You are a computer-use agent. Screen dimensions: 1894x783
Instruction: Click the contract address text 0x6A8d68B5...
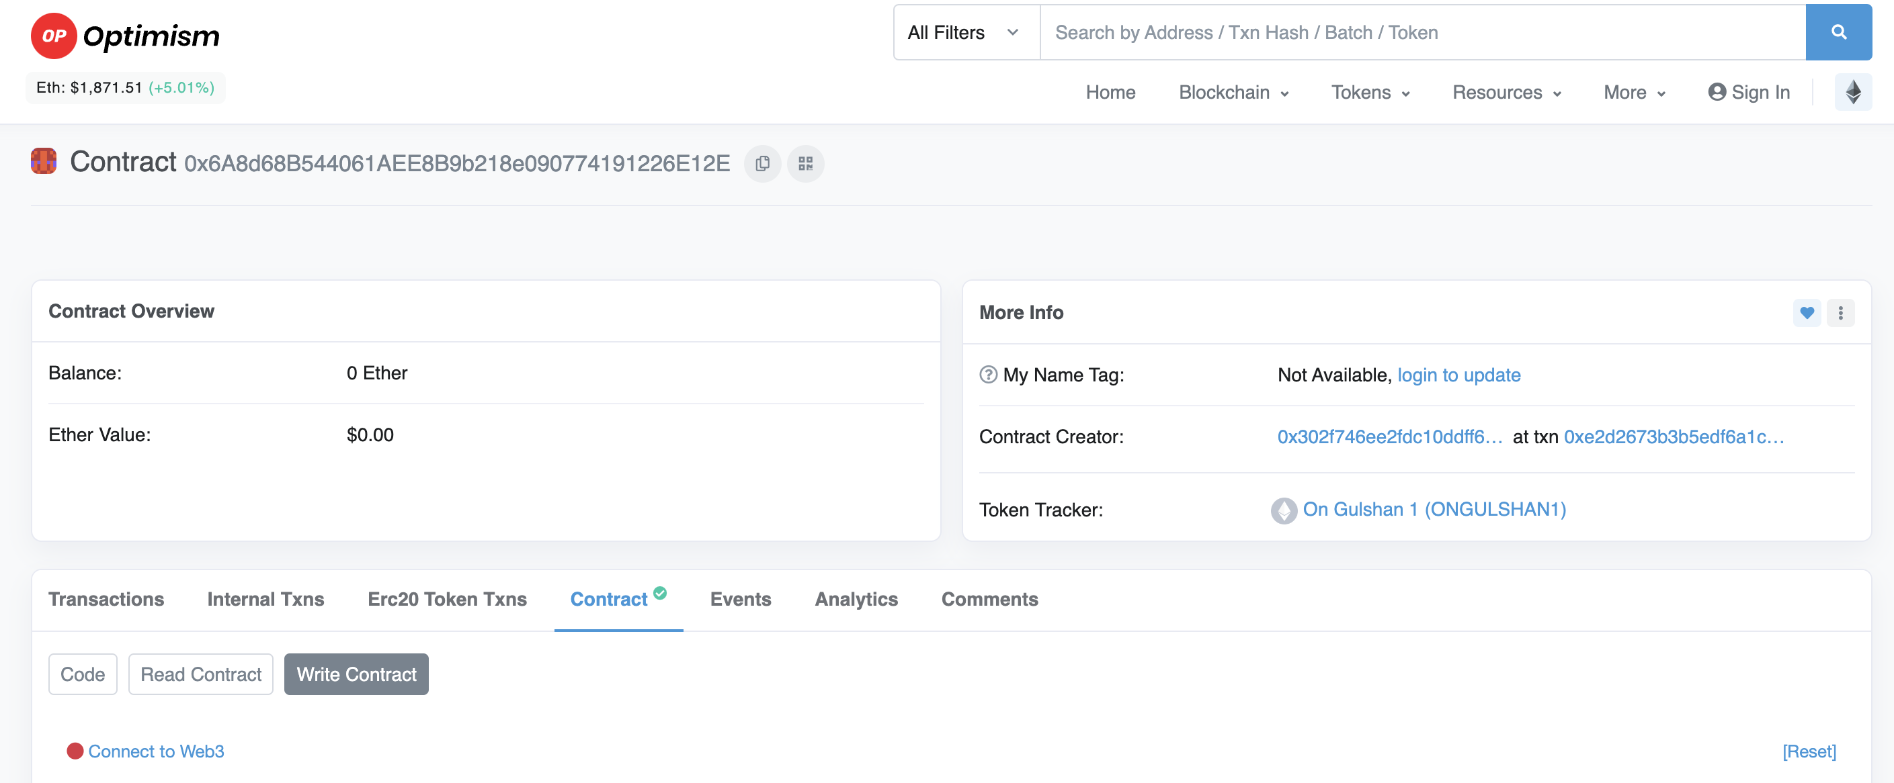(456, 163)
